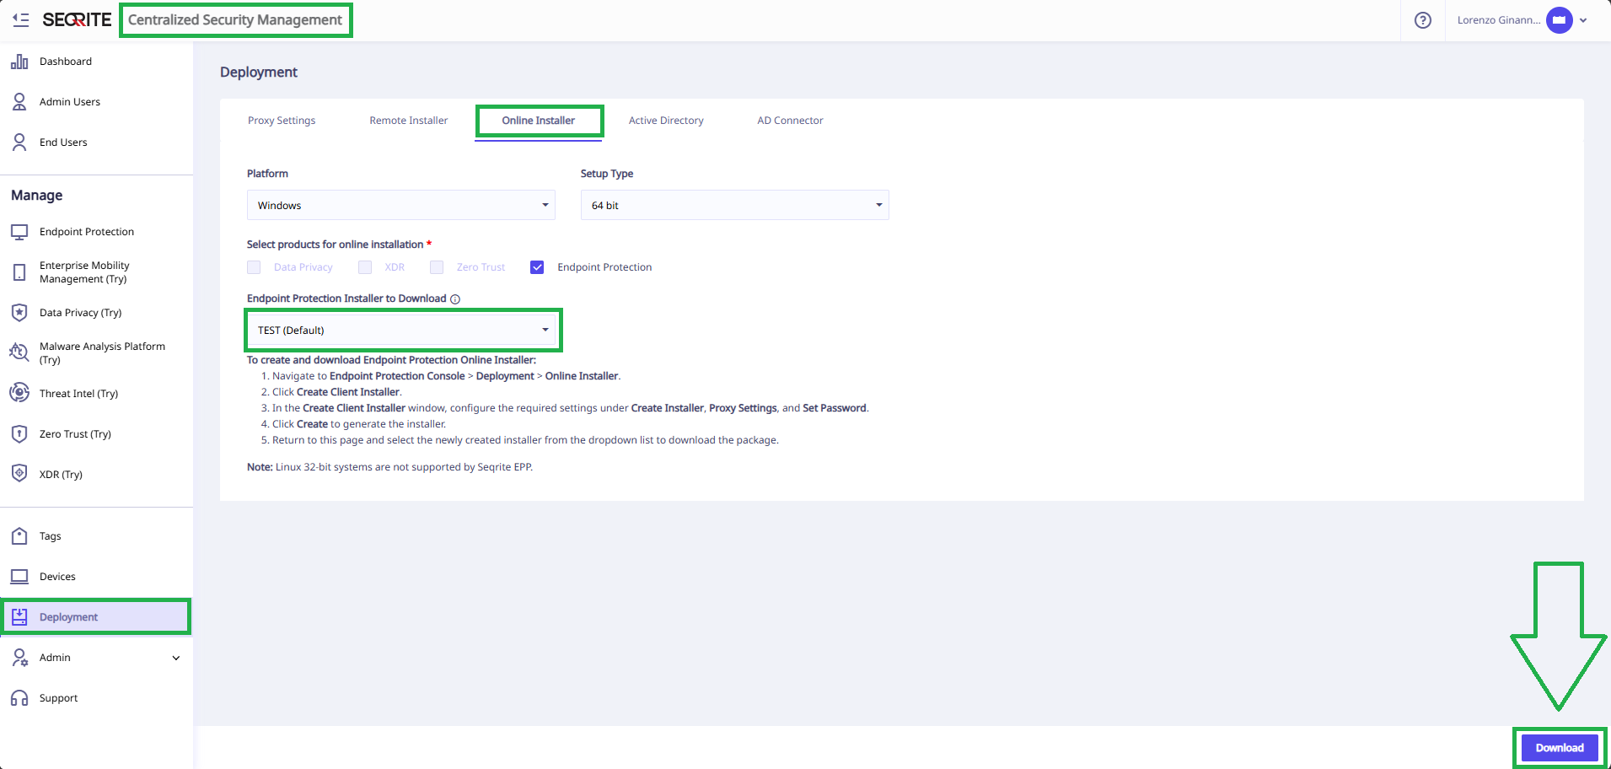The image size is (1611, 769).
Task: Switch to the Active Directory tab
Action: pyautogui.click(x=666, y=121)
